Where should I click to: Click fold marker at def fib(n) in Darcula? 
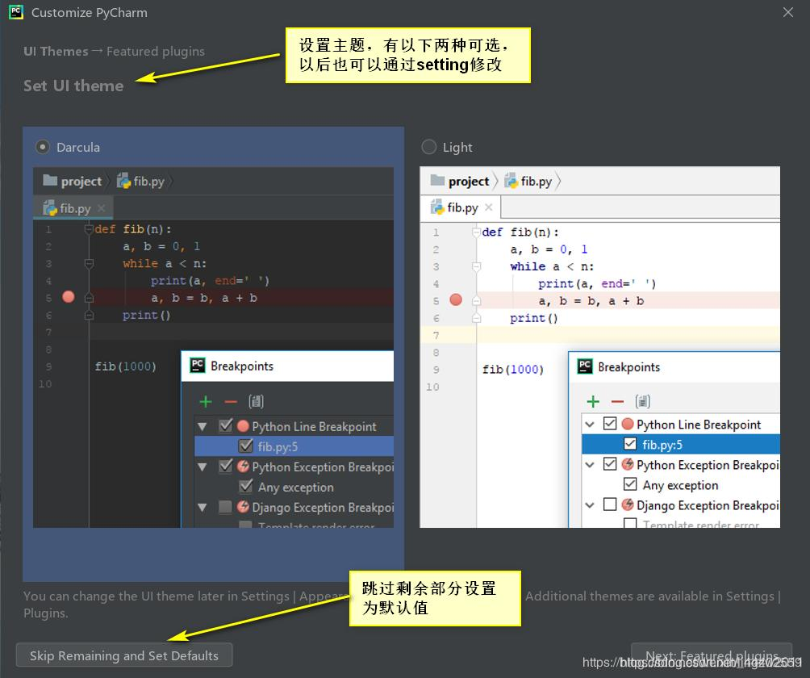click(x=89, y=229)
